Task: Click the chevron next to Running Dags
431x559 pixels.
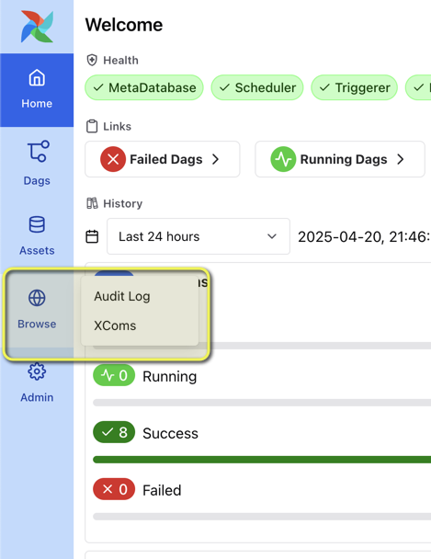Action: click(x=401, y=159)
